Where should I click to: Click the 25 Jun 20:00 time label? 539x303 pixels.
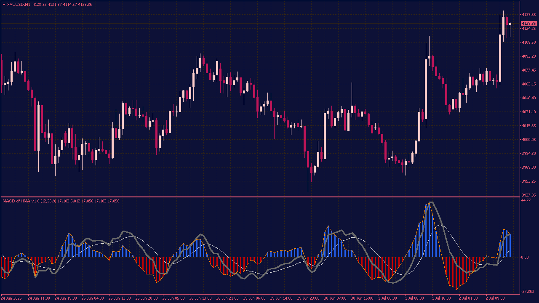click(x=147, y=298)
